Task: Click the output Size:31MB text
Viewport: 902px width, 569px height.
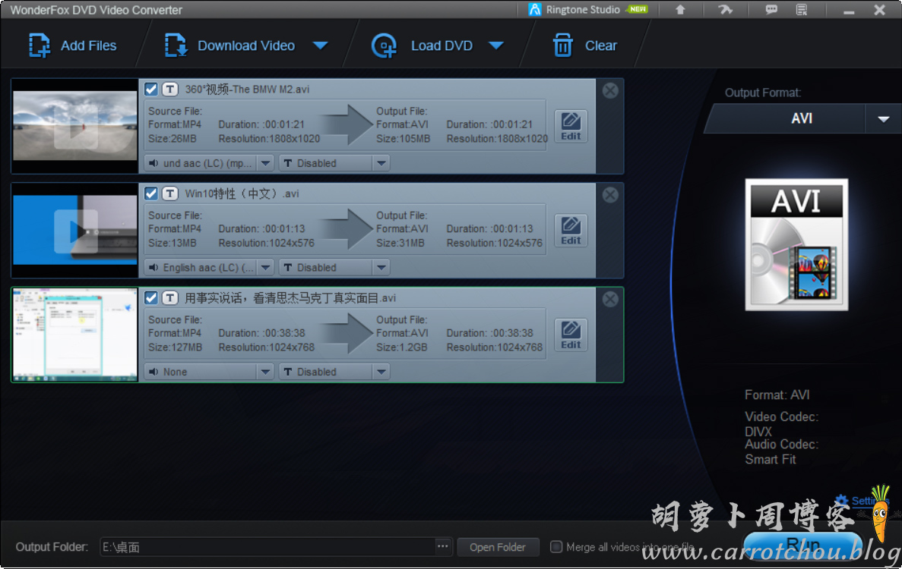Action: coord(400,244)
